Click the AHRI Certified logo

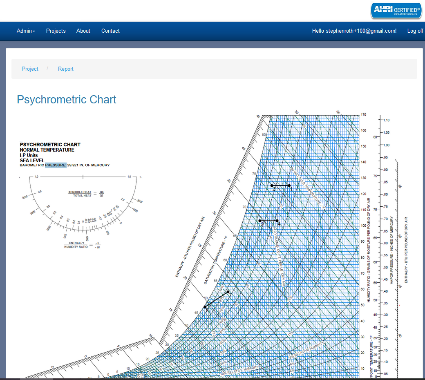click(396, 11)
